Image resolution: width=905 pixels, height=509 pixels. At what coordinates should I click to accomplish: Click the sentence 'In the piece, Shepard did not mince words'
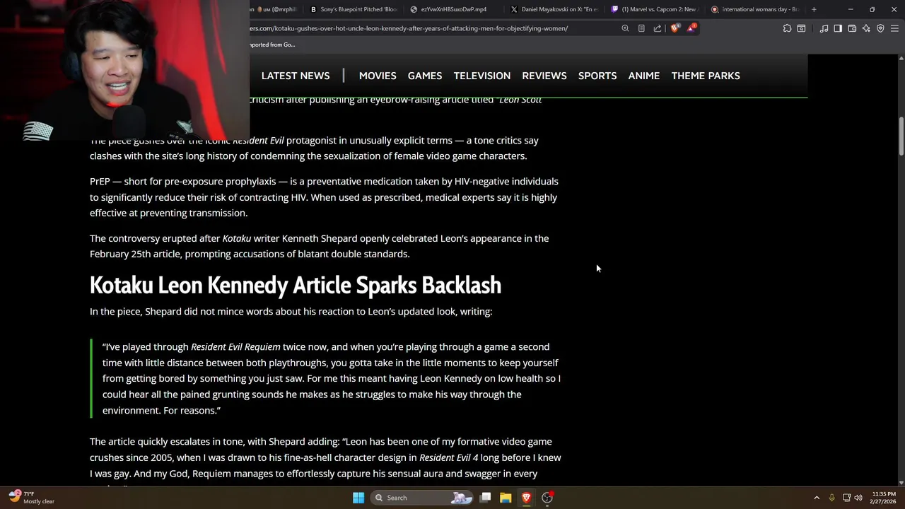(x=291, y=312)
